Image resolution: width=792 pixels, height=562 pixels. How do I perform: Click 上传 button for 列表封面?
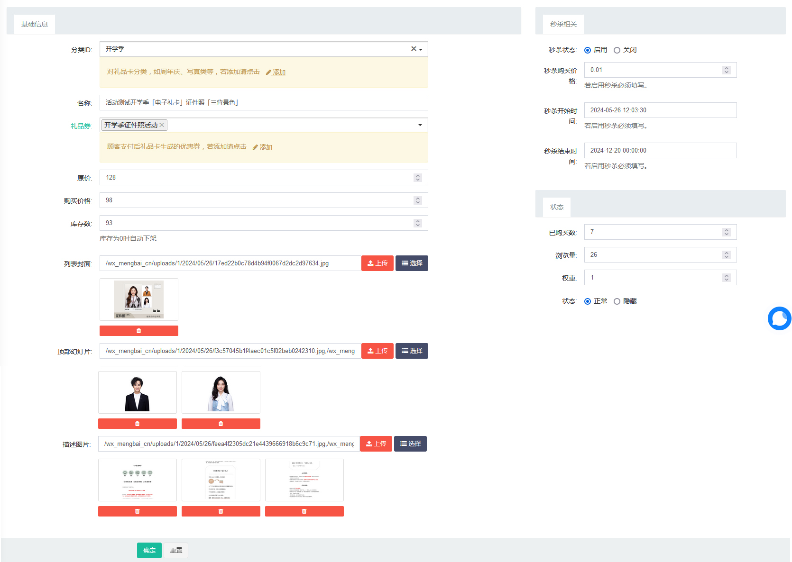click(x=377, y=263)
